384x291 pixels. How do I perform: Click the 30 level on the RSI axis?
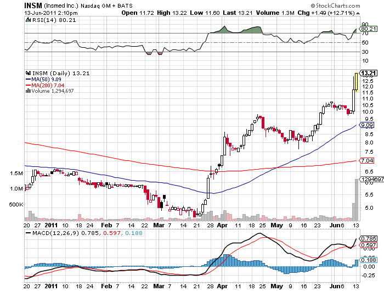[365, 52]
